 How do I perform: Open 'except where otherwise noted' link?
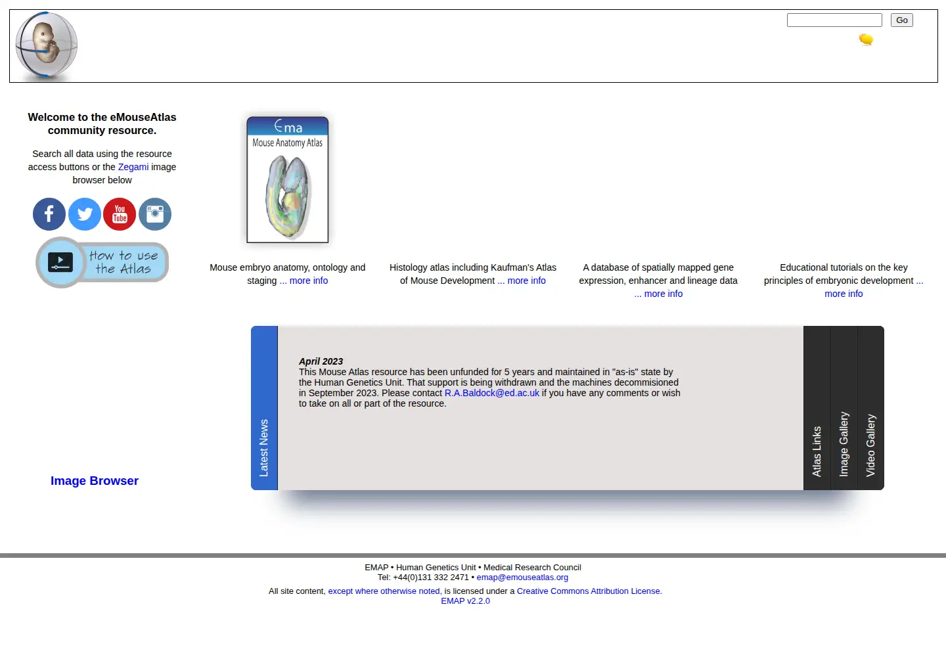point(384,591)
